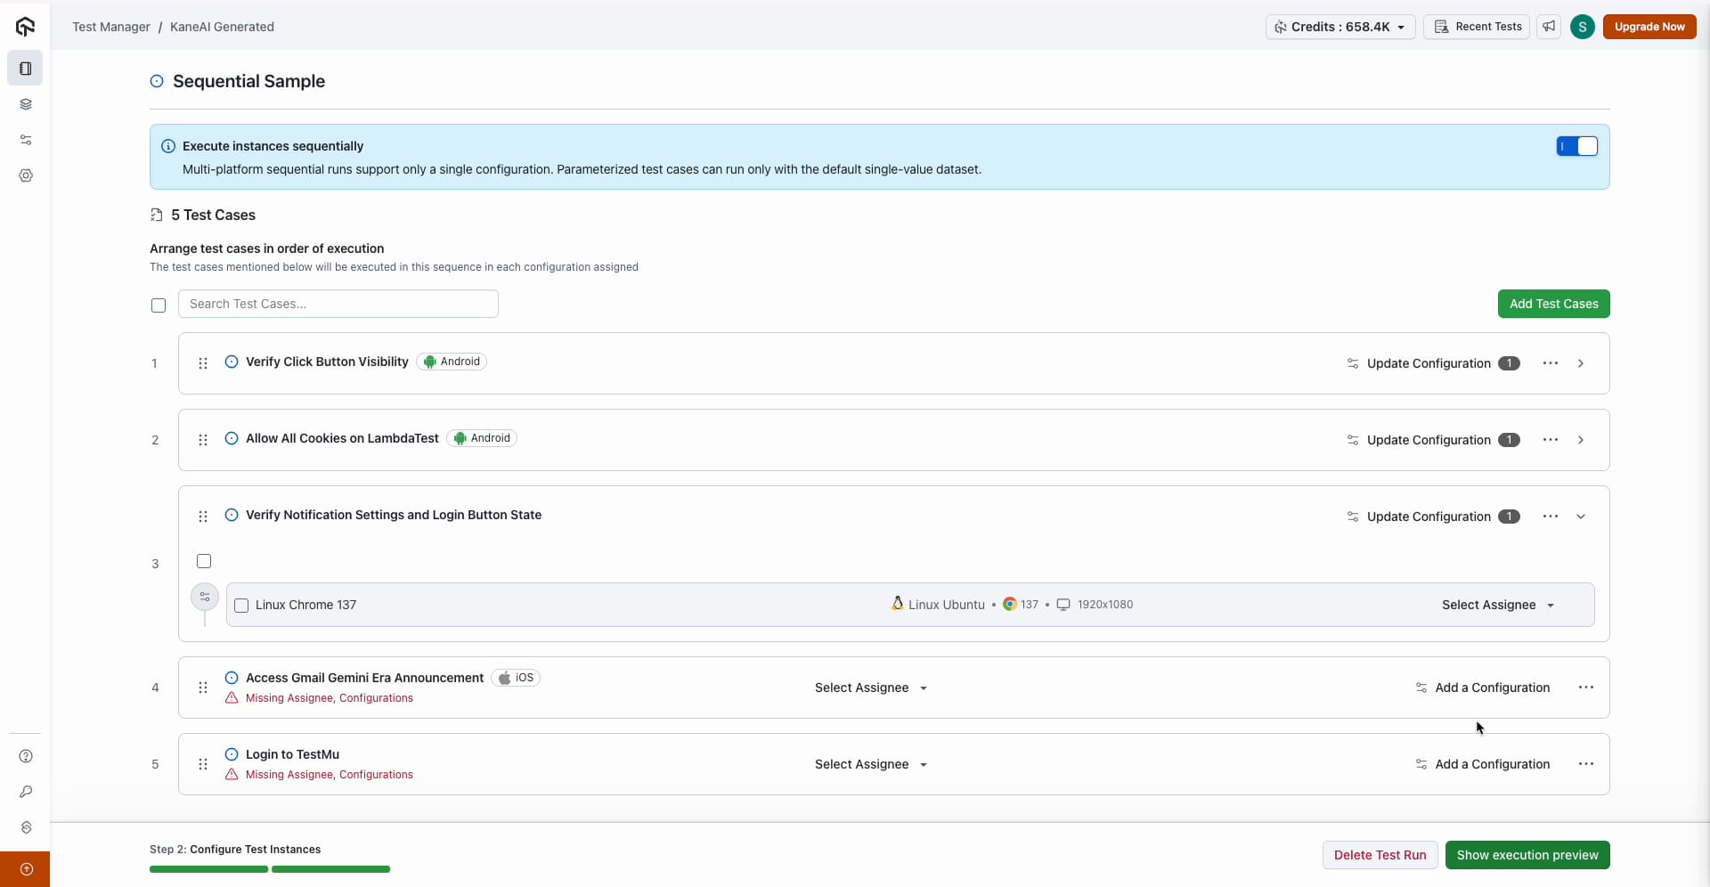Open the preferences sliders icon in sidebar
This screenshot has height=887, width=1710.
[x=25, y=139]
